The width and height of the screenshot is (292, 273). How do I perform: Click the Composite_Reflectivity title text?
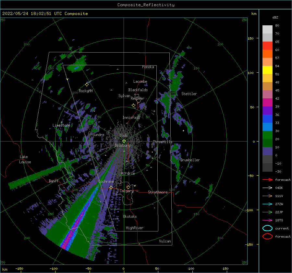coord(146,5)
